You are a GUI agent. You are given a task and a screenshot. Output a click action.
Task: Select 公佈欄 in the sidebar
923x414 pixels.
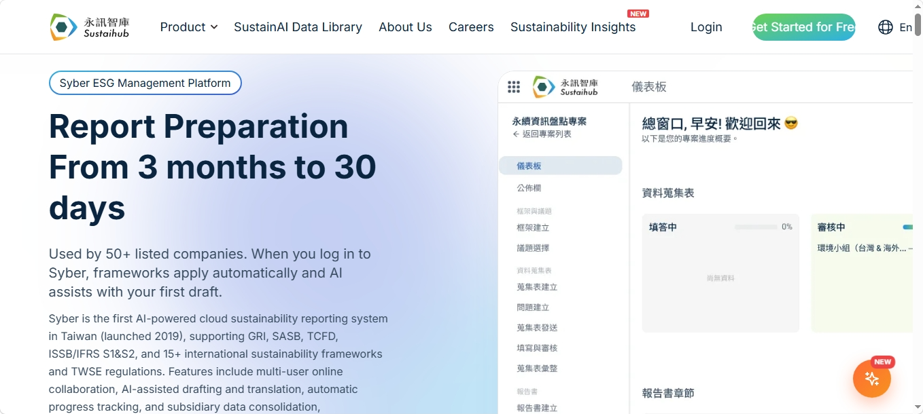pos(529,188)
